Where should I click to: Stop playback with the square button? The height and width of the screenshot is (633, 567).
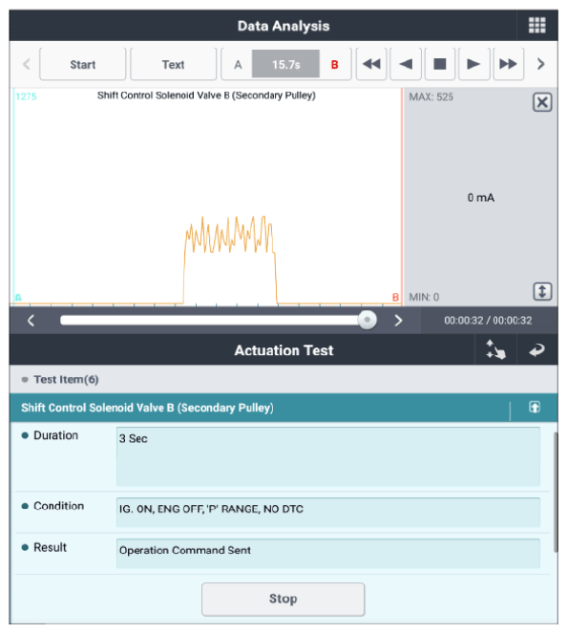440,64
